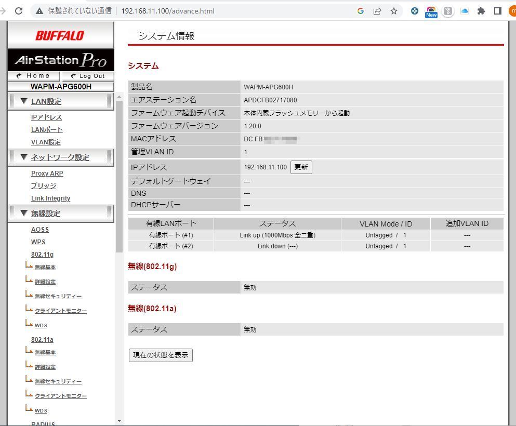Click the share page icon
Image resolution: width=516 pixels, height=426 pixels.
[x=377, y=11]
